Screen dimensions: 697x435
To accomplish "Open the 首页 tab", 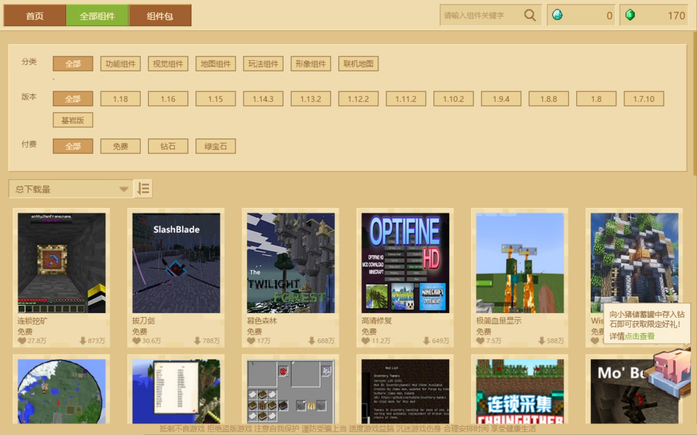I will [x=34, y=15].
